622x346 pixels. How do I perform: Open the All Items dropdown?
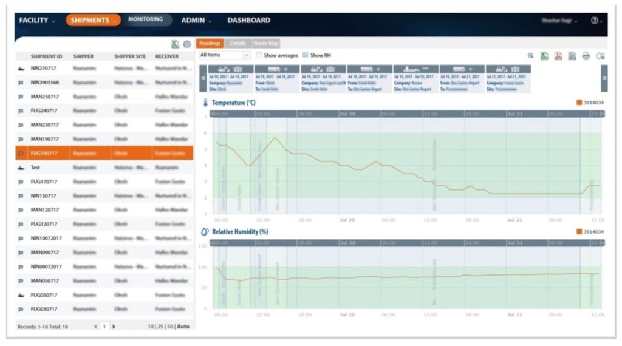[224, 55]
